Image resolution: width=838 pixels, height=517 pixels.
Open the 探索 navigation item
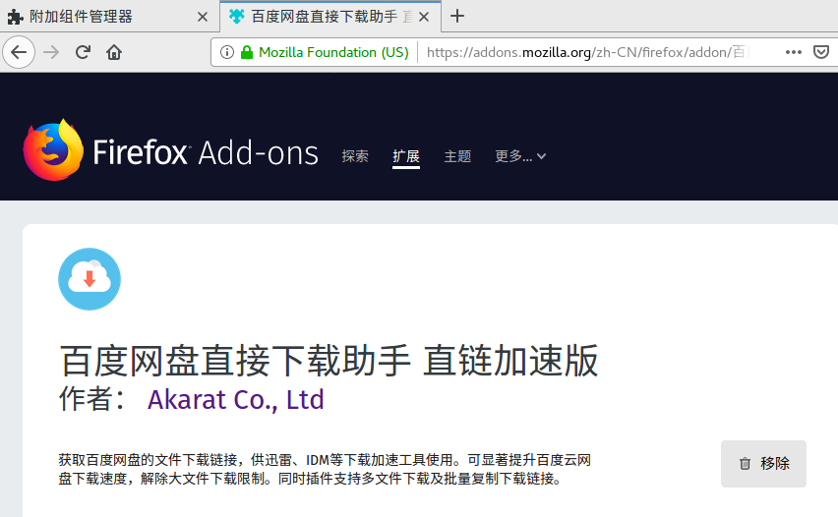click(355, 156)
